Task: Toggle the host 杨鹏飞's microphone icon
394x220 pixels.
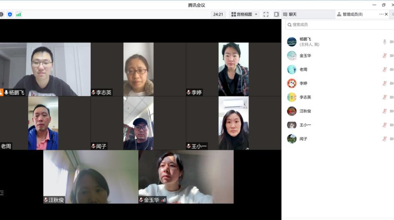Action: coord(384,42)
